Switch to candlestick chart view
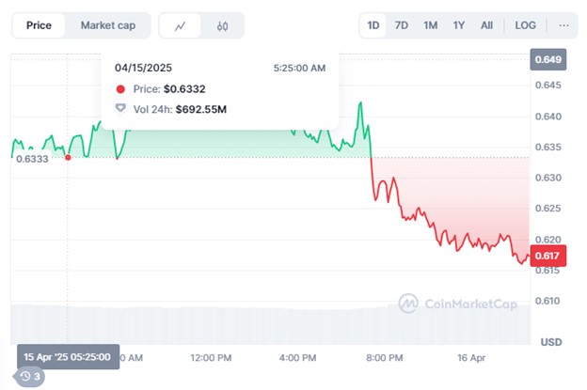587x390 pixels. pyautogui.click(x=222, y=25)
